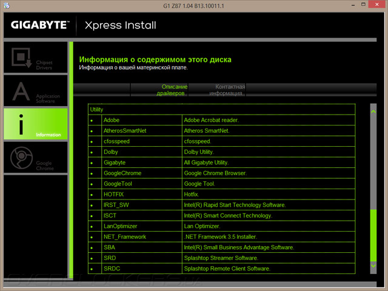Click the 'Atheros SmartNet.' description
This screenshot has height=291, width=388.
(x=207, y=131)
